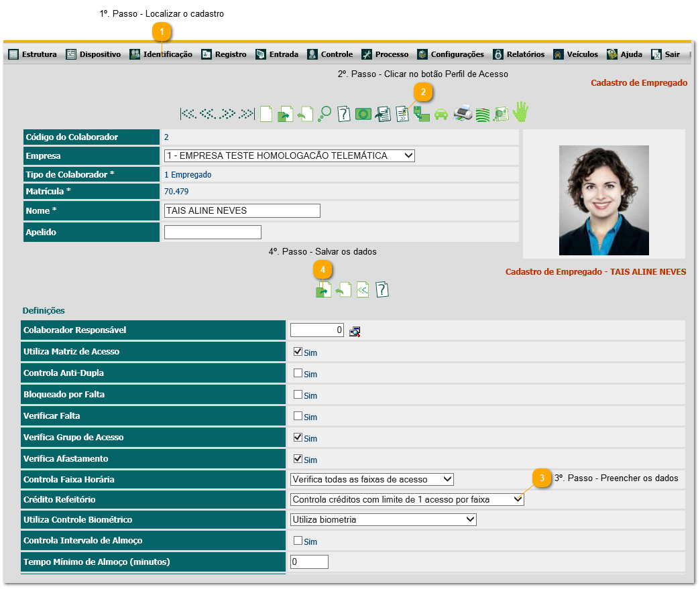Open the Empresa dropdown
This screenshot has height=589, width=700.
pos(289,156)
